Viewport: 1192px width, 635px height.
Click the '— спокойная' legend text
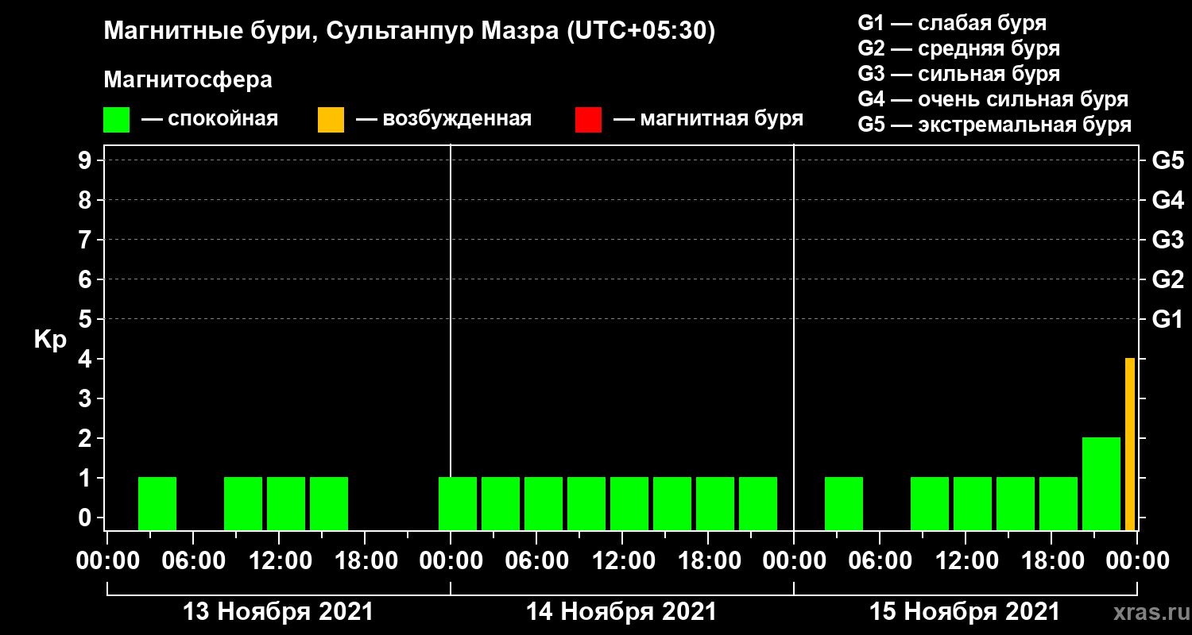210,120
